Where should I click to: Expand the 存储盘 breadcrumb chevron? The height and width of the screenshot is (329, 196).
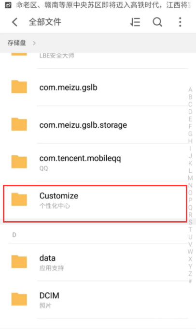(x=34, y=43)
